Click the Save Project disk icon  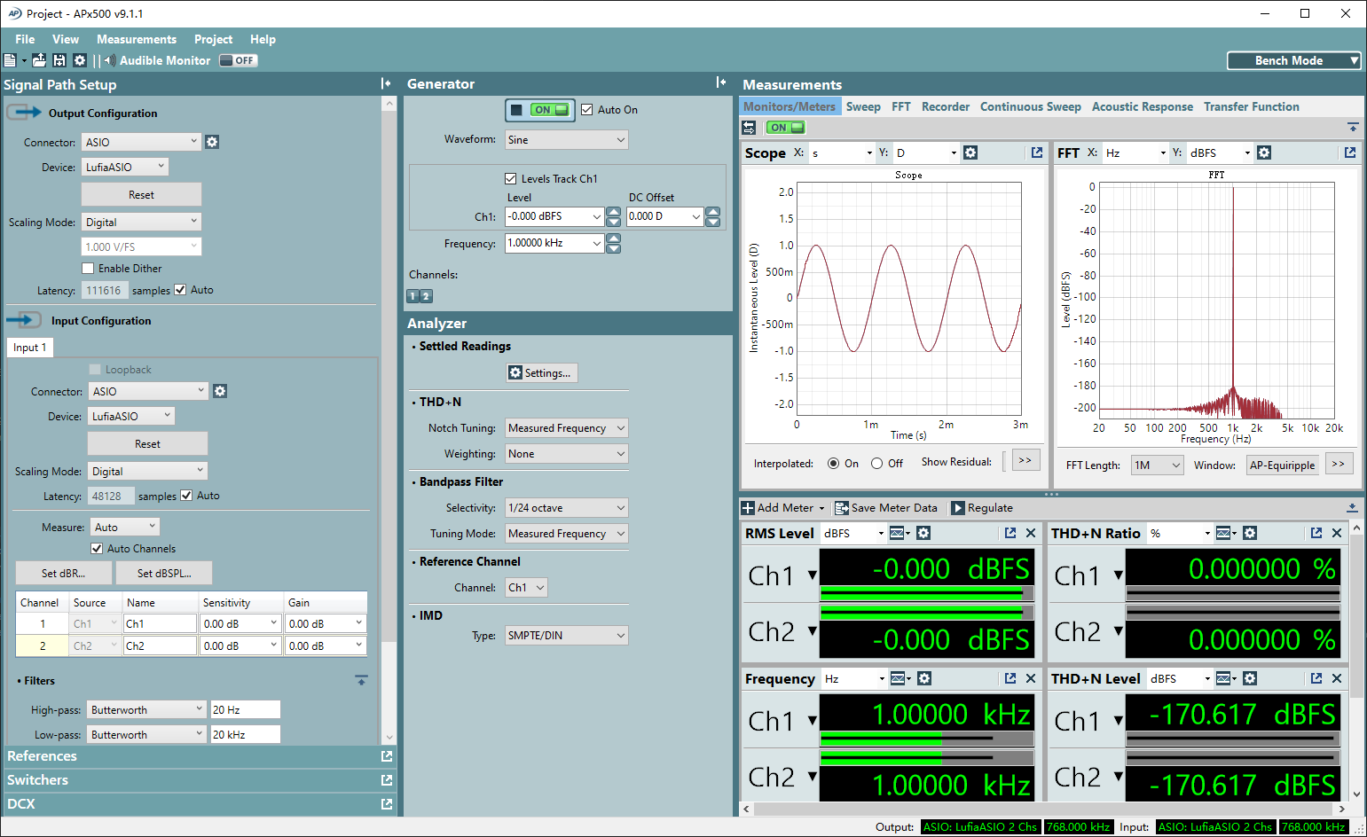[x=59, y=60]
